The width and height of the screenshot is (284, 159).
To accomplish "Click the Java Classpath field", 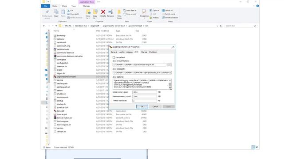I will coord(142,72).
